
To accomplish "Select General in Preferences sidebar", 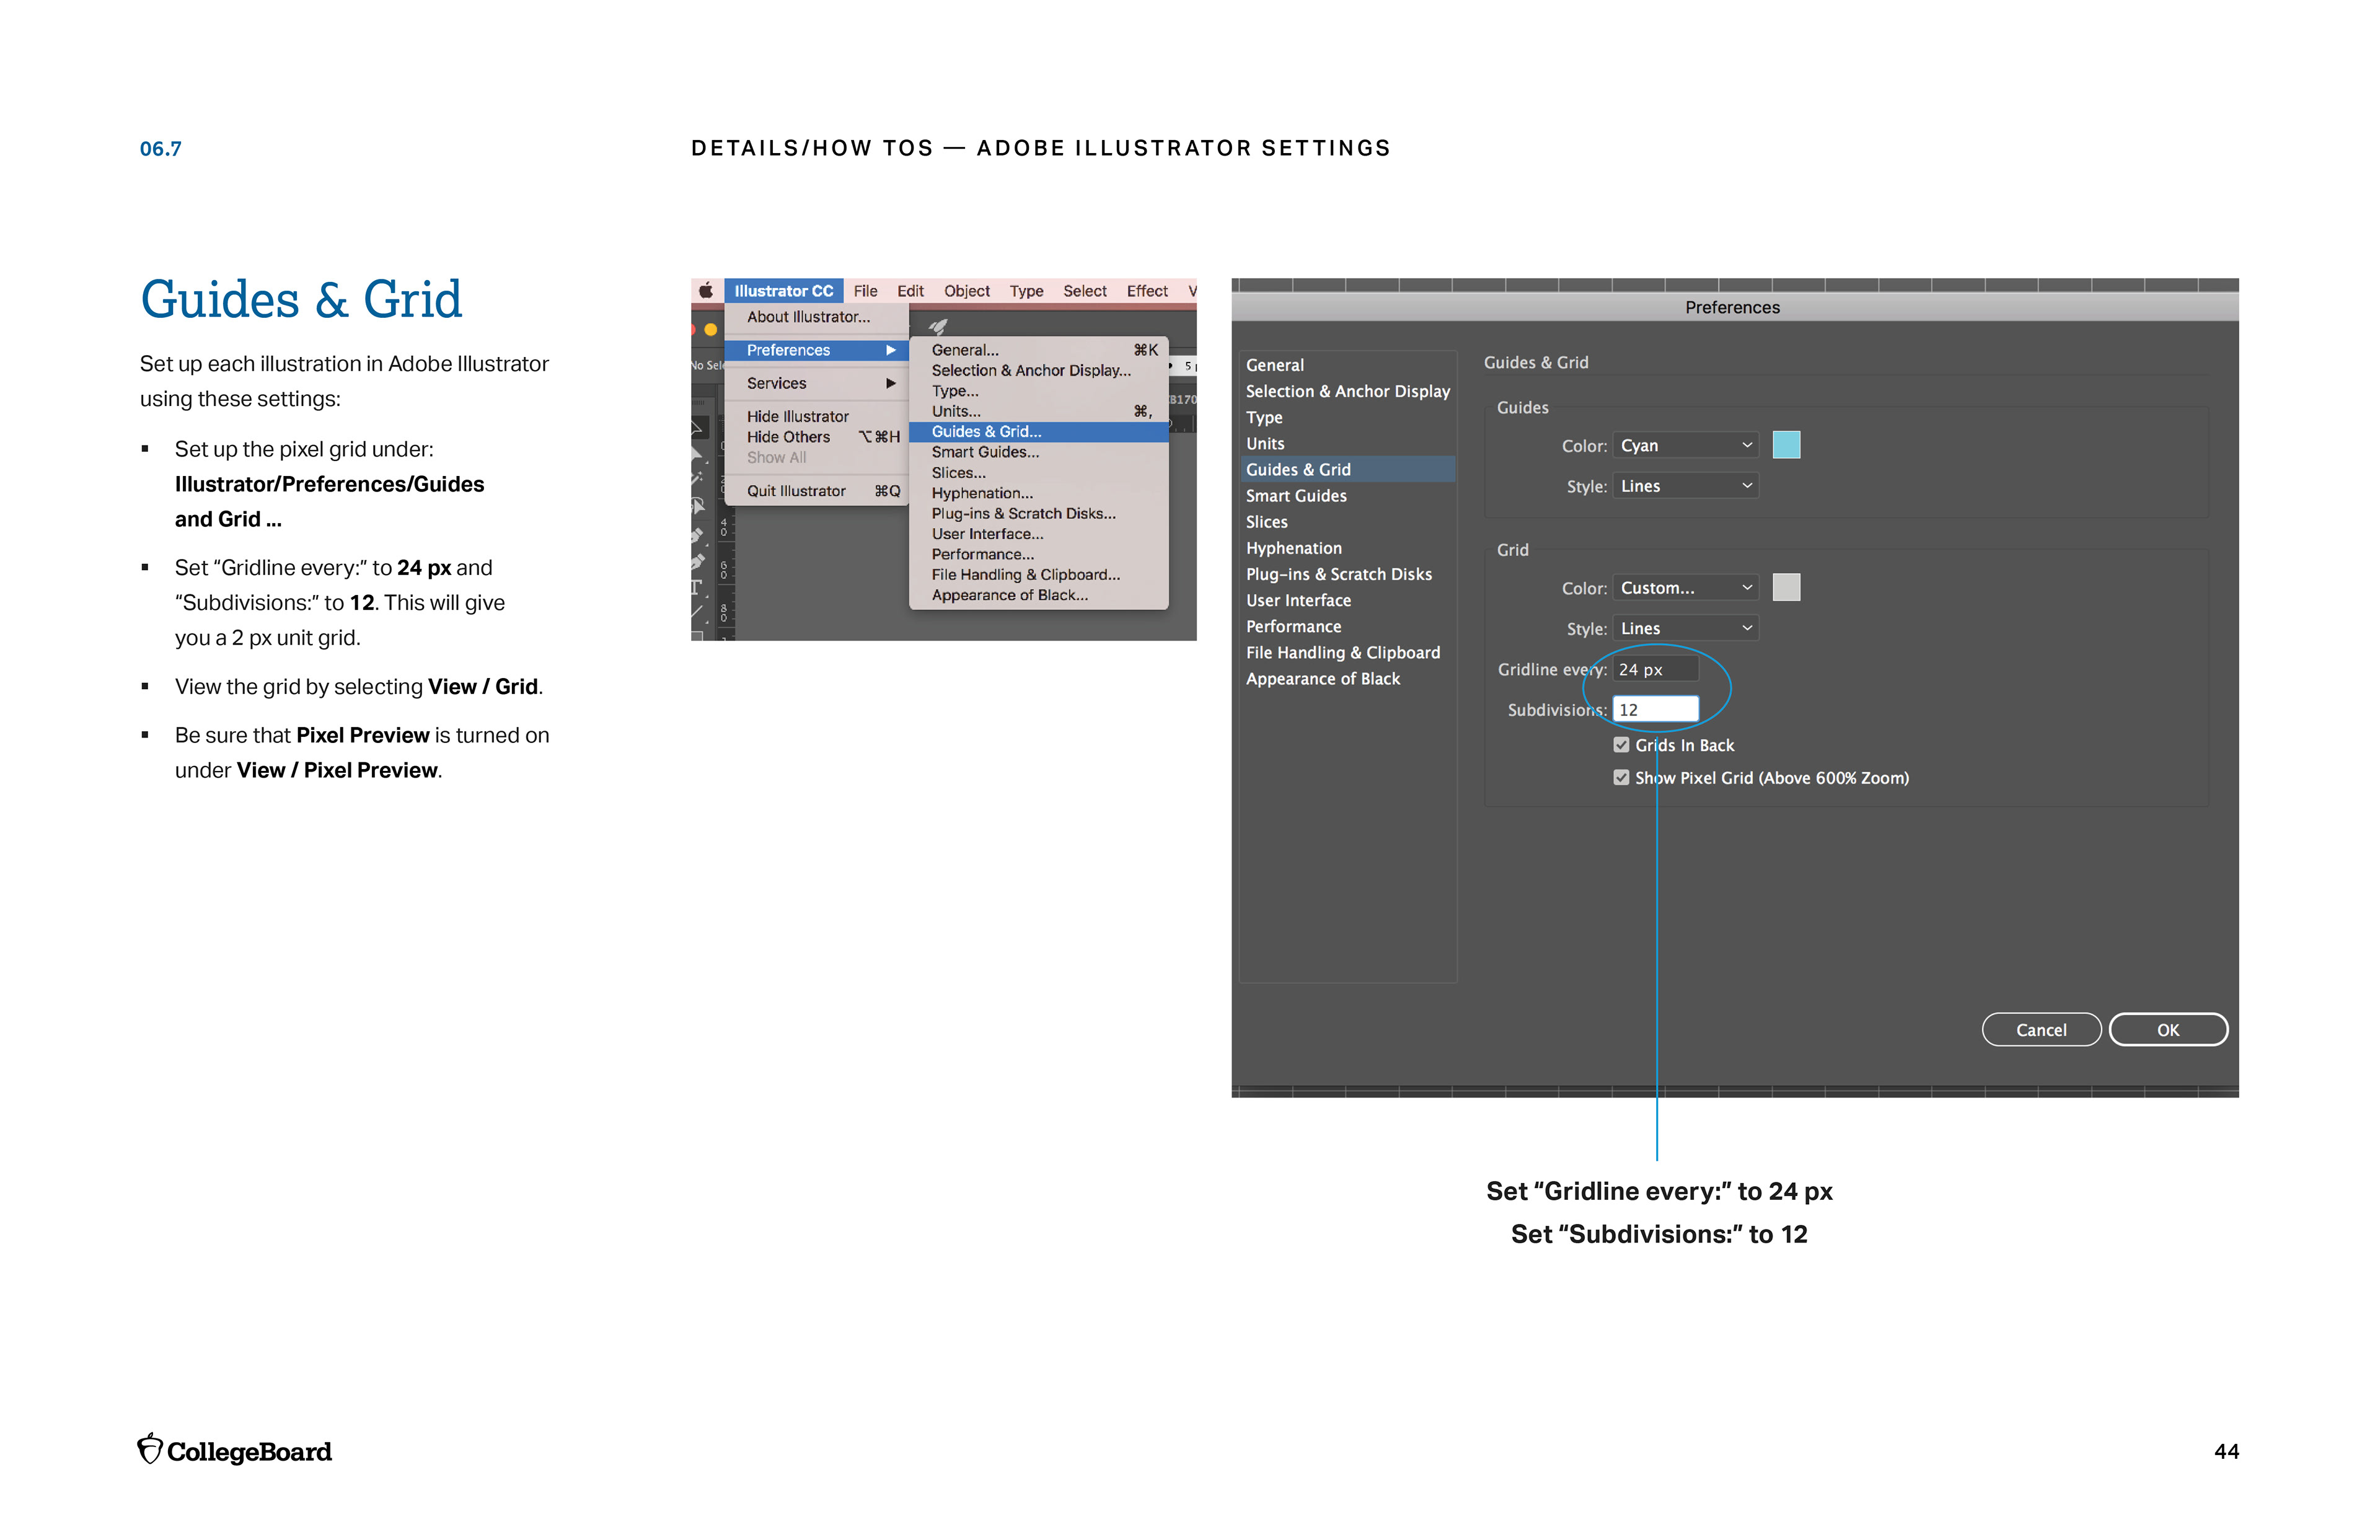I will (1348, 365).
